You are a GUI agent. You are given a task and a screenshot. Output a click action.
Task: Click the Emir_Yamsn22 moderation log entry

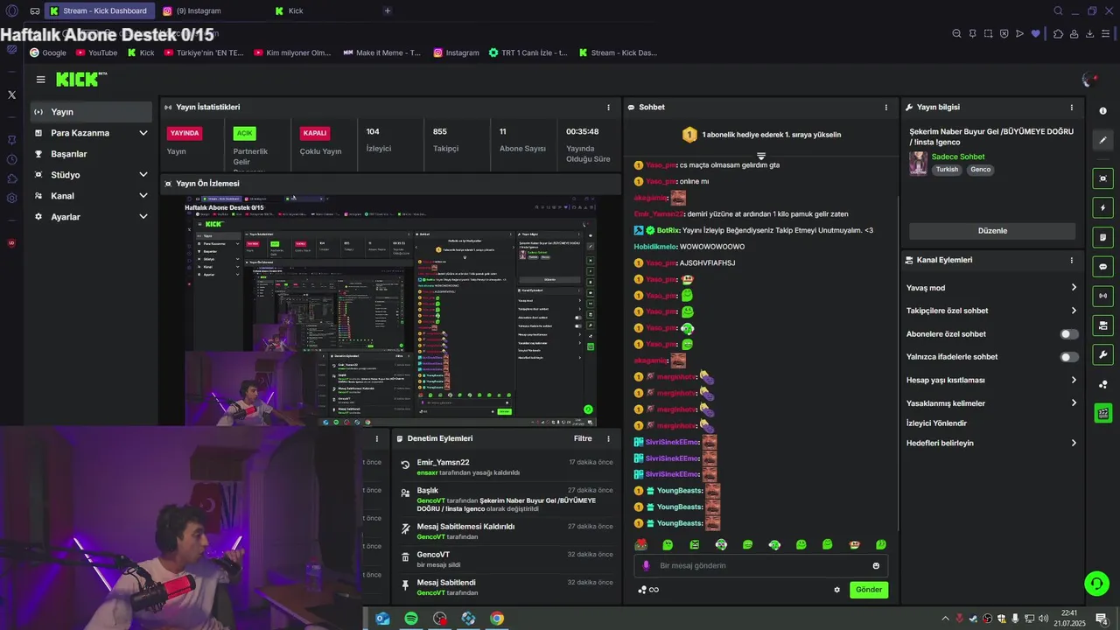[506, 467]
